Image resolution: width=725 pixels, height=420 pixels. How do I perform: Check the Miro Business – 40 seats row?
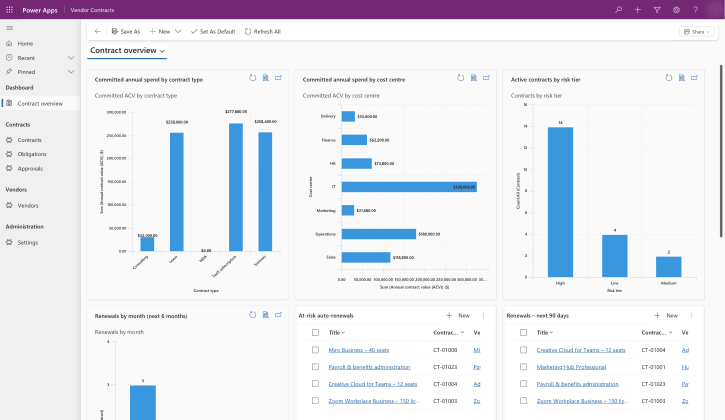[315, 350]
